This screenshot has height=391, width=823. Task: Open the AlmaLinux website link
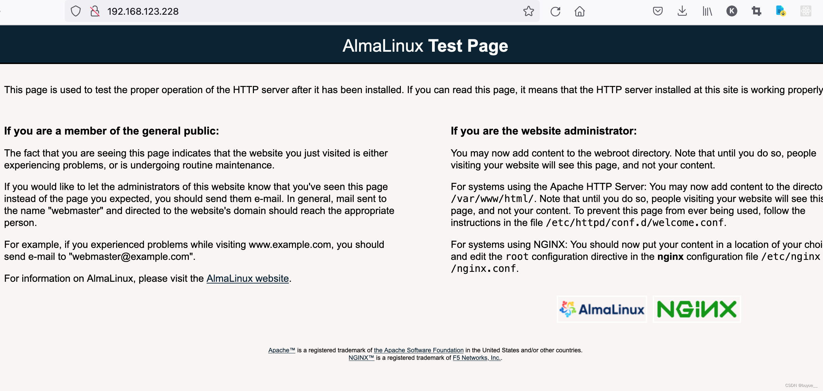coord(247,278)
